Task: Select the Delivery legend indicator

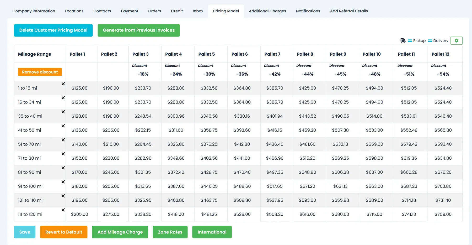Action: click(438, 41)
